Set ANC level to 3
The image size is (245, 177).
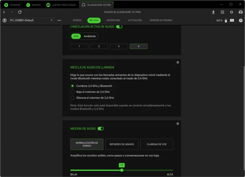coord(119,46)
